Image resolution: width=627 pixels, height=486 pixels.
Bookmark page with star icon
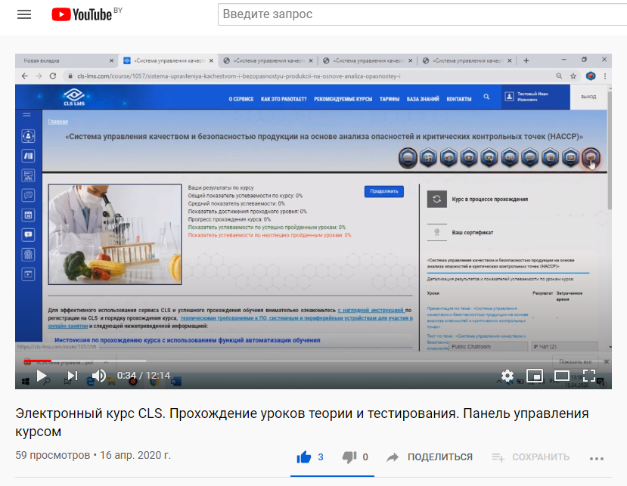573,76
